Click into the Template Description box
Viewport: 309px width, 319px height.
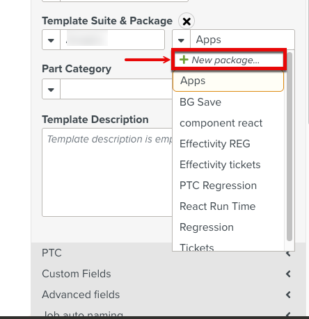[107, 172]
